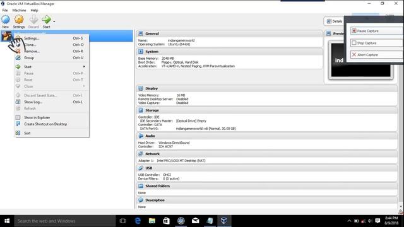The height and width of the screenshot is (227, 404).
Task: Click the Network section header icon
Action: [x=141, y=154]
